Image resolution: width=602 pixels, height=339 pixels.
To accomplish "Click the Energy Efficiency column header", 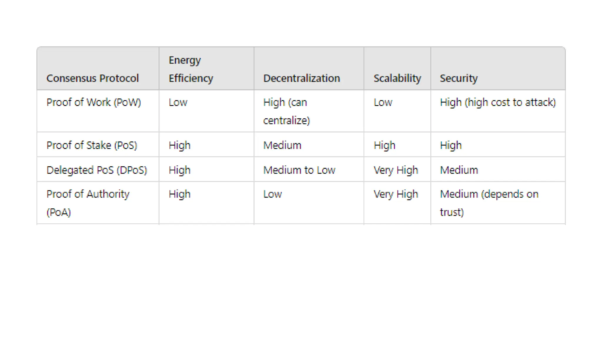I will pos(191,69).
